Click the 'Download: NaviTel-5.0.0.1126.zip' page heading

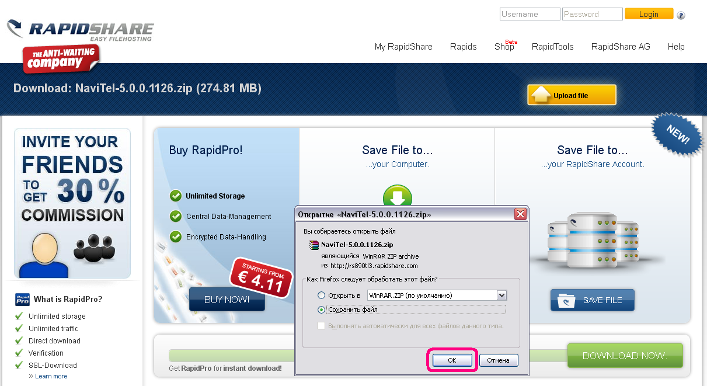click(137, 88)
